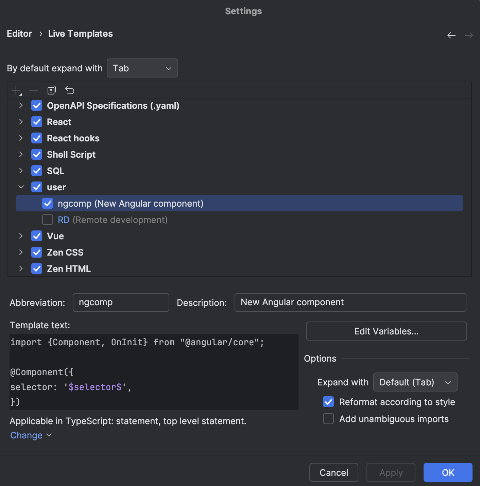The width and height of the screenshot is (480, 486).
Task: Uncheck the user group checkbox
Action: 37,187
